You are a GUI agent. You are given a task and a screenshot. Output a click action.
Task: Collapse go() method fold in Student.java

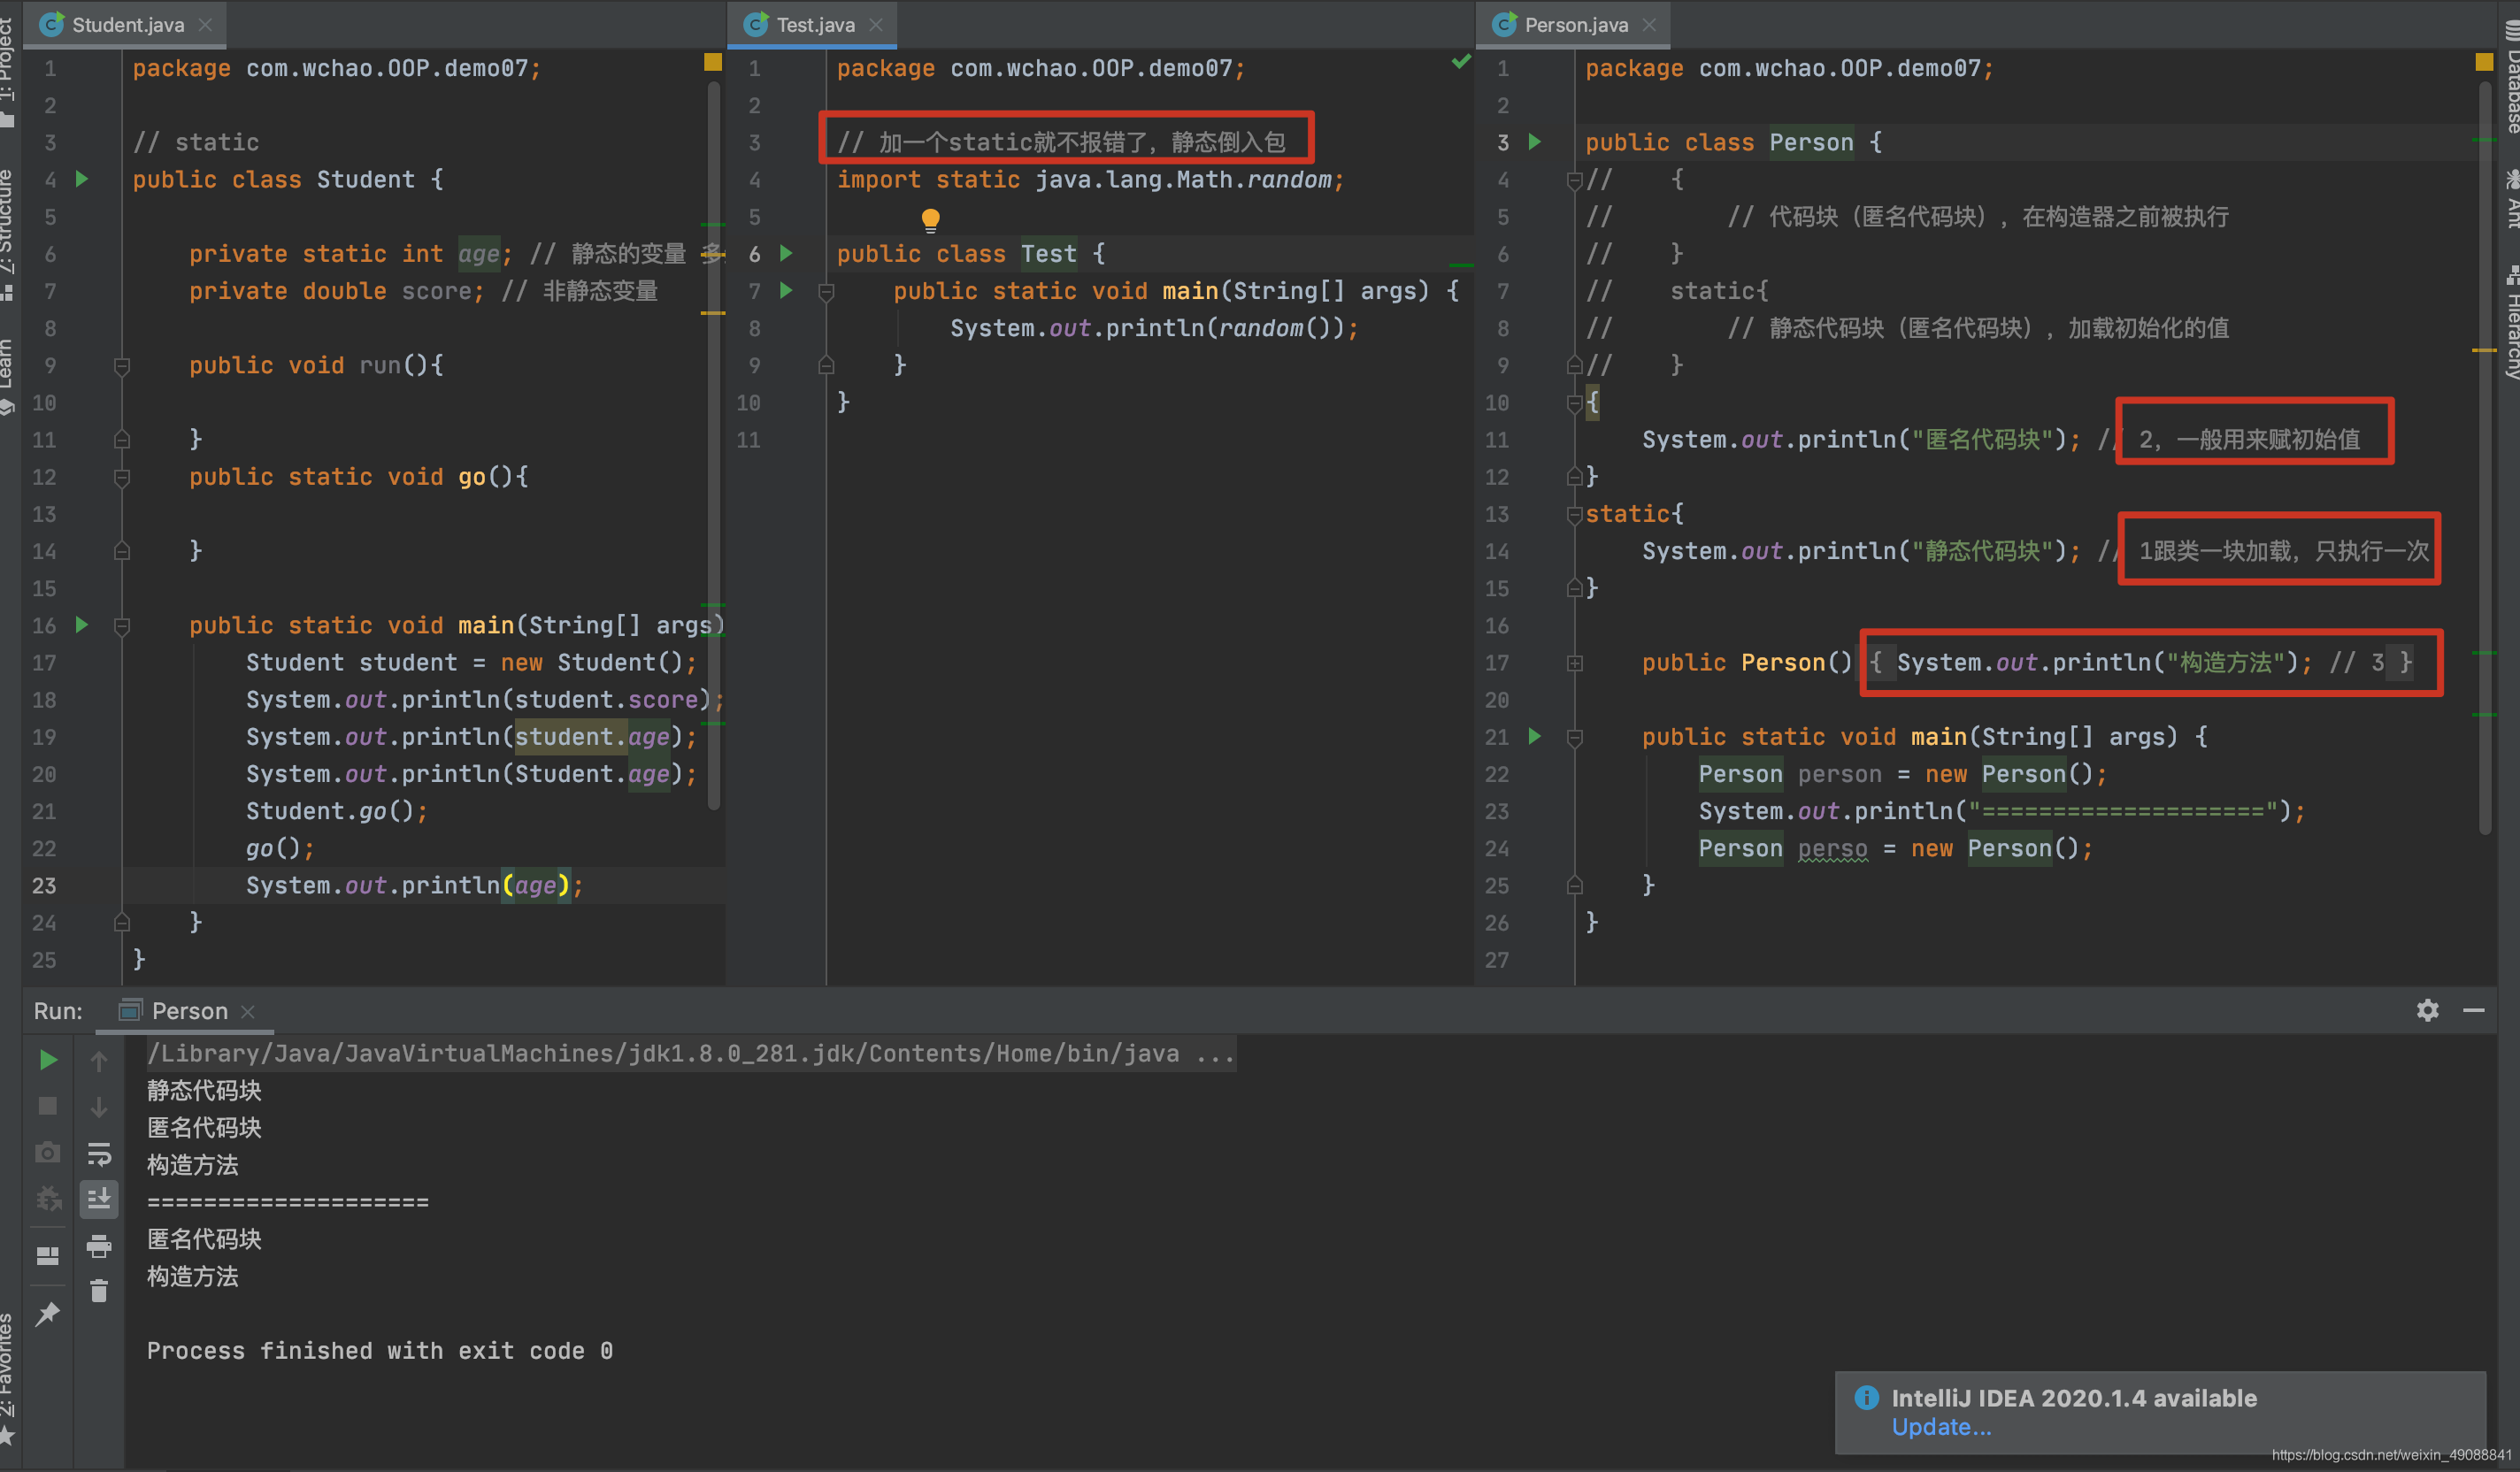click(x=122, y=478)
